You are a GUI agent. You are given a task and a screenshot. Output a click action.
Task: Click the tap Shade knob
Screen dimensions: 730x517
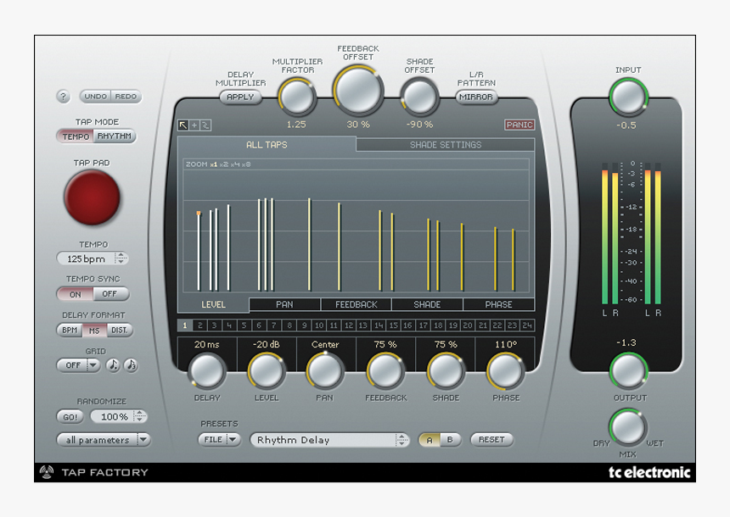pos(446,371)
